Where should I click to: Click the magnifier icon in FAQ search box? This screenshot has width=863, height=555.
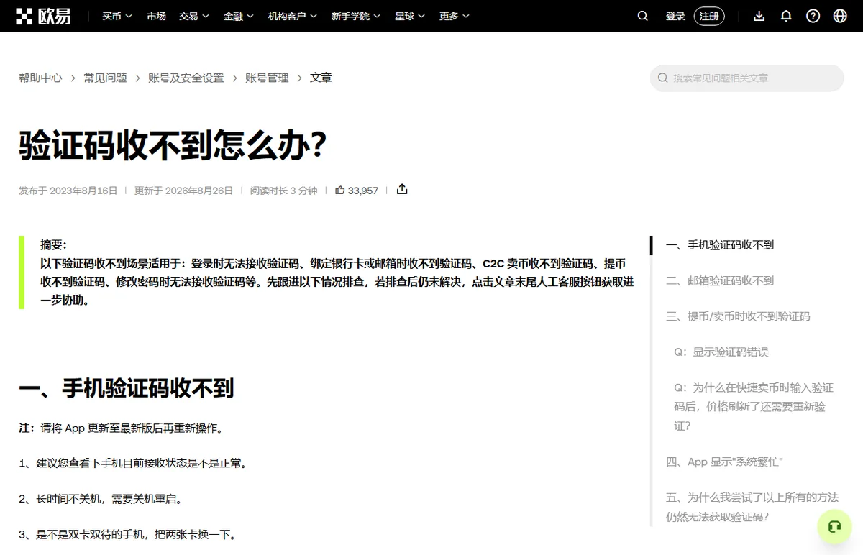[x=662, y=78]
